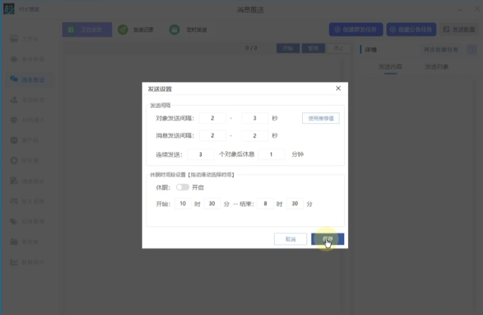Open 添加好友 icon in the sidebar

click(x=14, y=99)
